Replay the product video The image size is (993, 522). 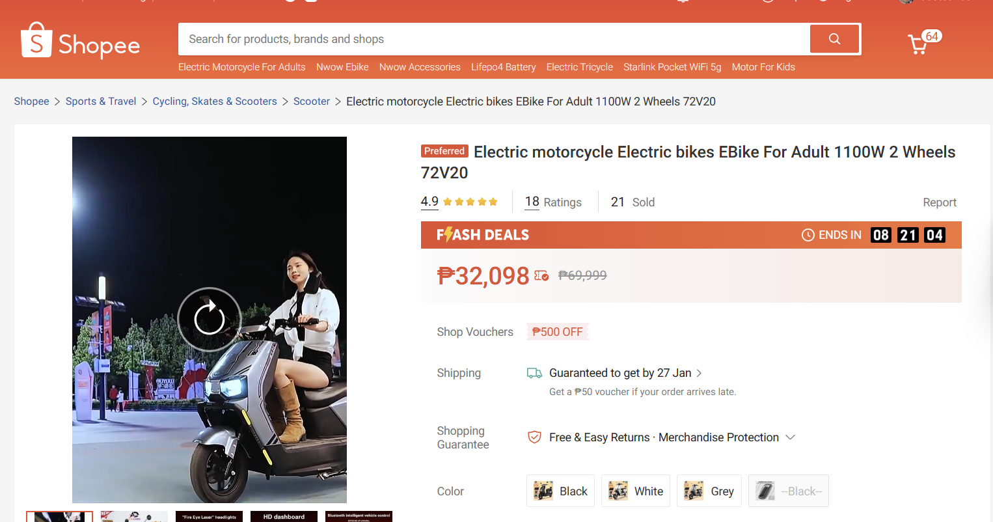[x=209, y=319]
